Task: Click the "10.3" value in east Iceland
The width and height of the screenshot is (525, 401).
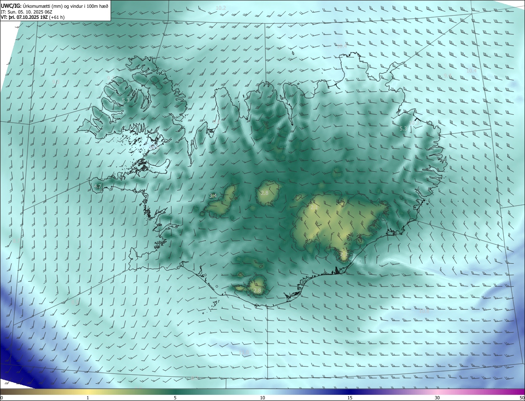Action: coord(414,123)
